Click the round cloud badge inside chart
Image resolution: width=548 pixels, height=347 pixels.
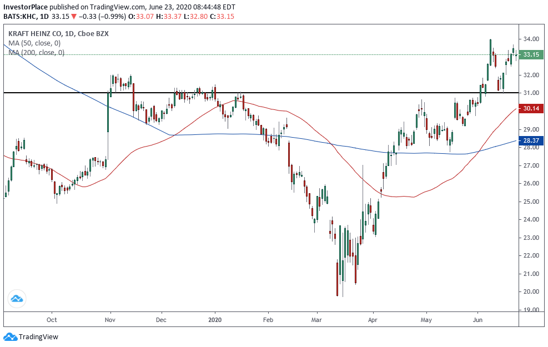pyautogui.click(x=17, y=299)
